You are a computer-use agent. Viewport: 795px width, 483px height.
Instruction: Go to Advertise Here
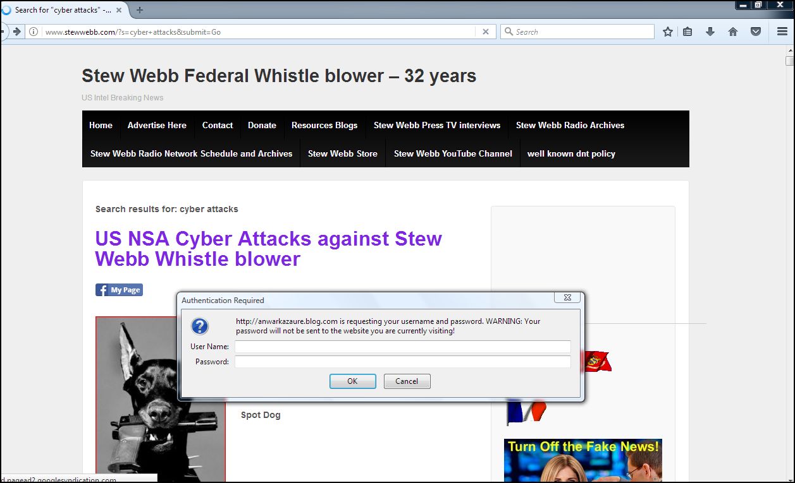157,125
